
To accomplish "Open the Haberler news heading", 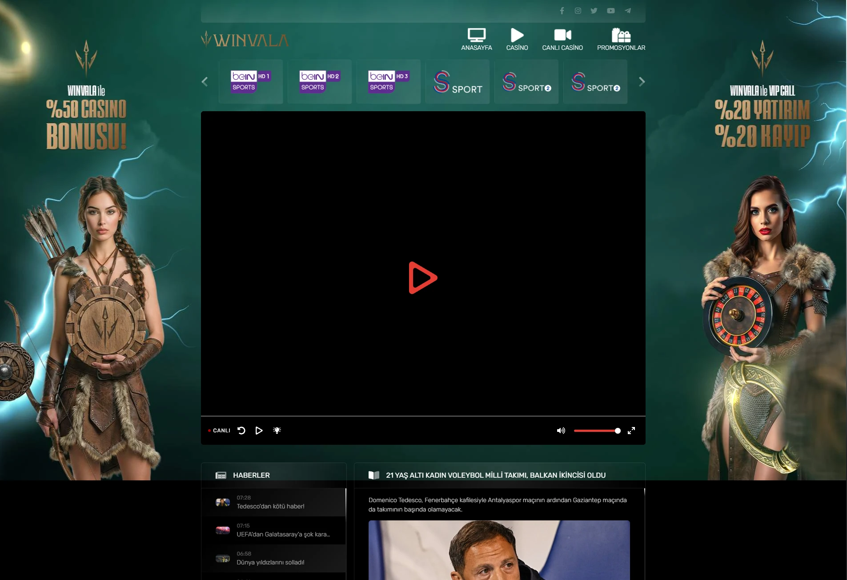I will (x=251, y=475).
